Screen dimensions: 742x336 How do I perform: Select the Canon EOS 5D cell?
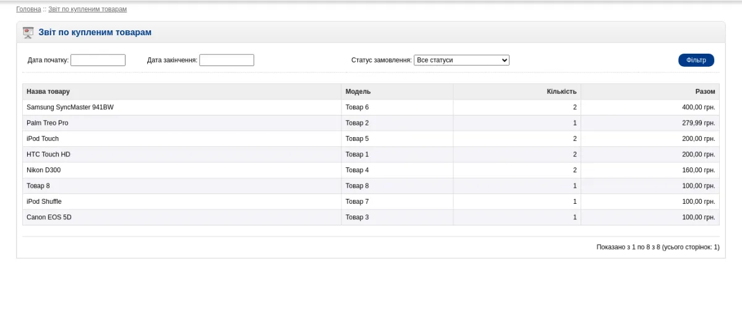pos(182,217)
